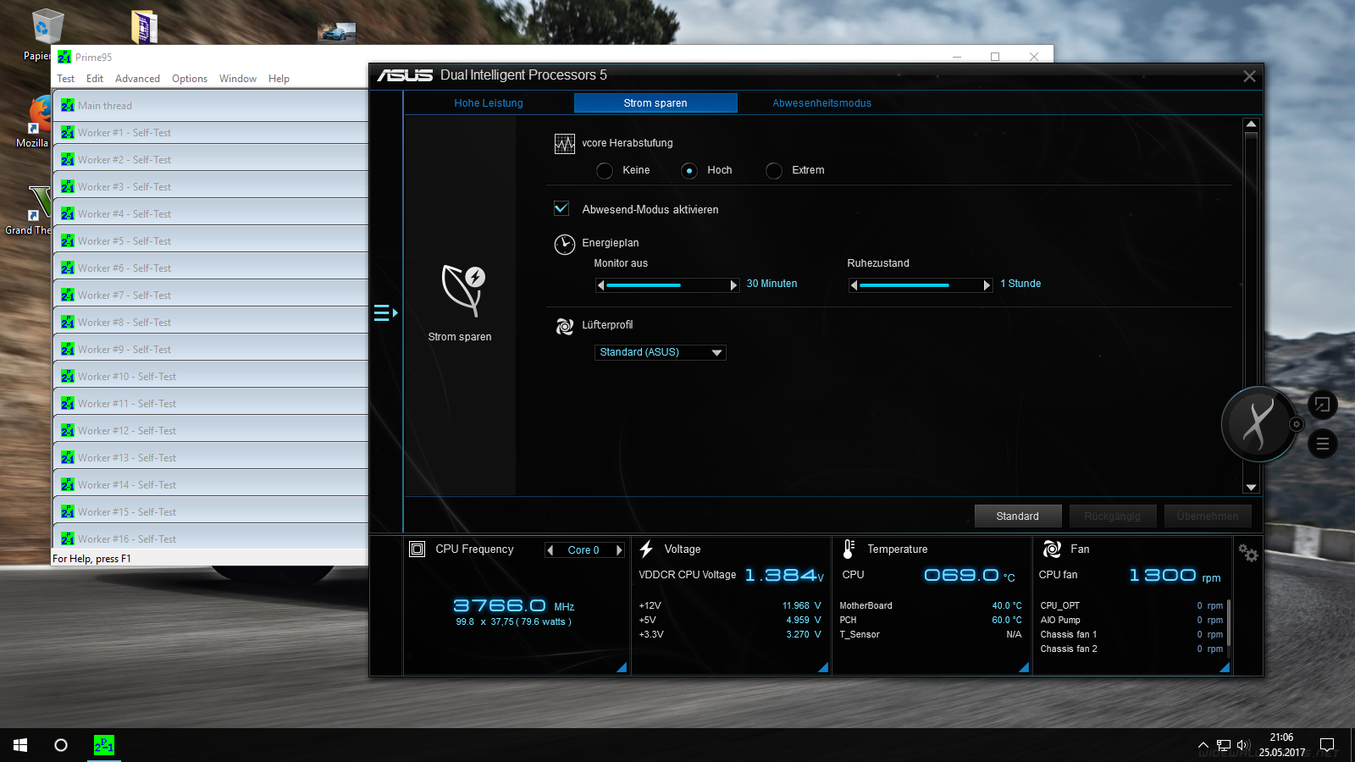1355x762 pixels.
Task: Open Lüfterprofil Standard (ASUS) dropdown
Action: [x=661, y=352]
